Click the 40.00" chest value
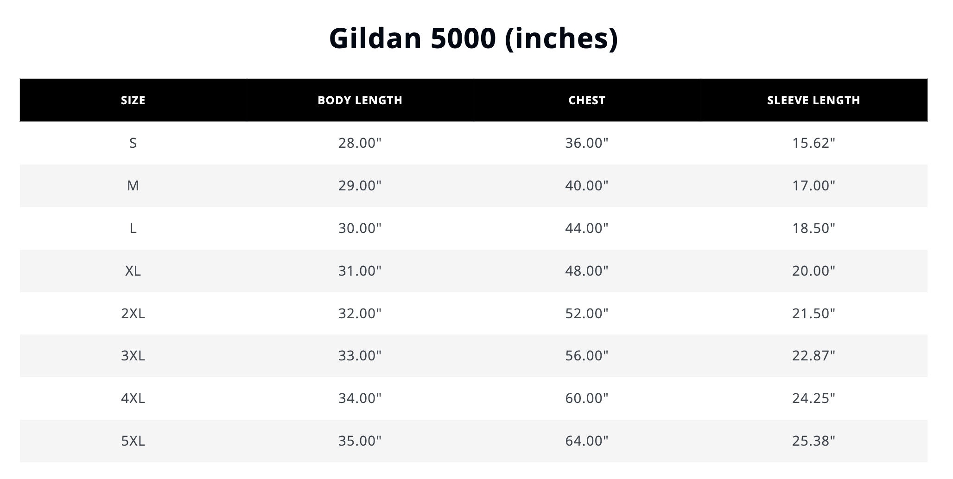 click(x=586, y=186)
